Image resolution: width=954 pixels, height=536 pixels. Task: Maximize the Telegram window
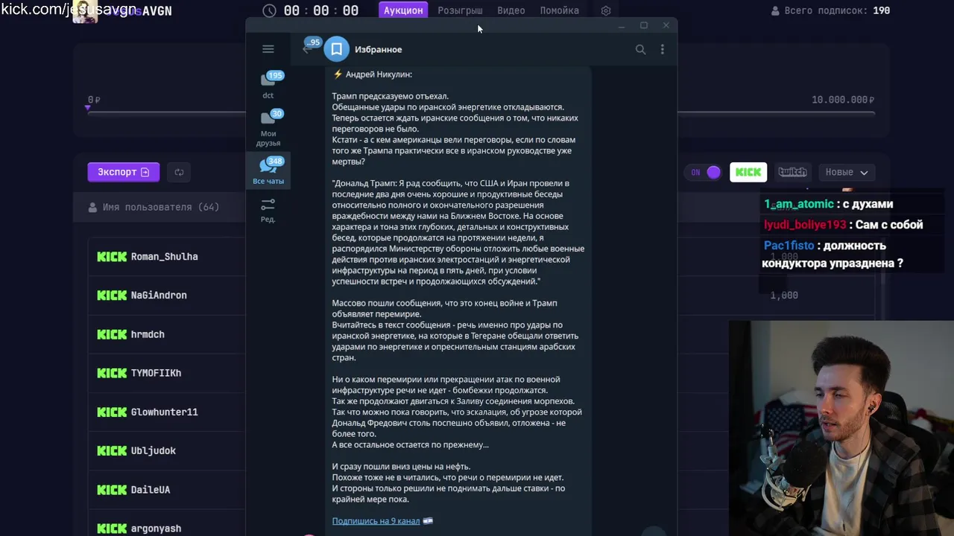pyautogui.click(x=644, y=26)
